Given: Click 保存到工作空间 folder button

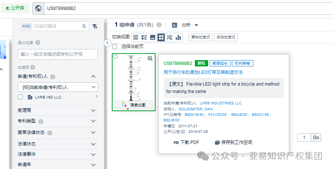Looking at the screenshot, I should tap(233, 142).
